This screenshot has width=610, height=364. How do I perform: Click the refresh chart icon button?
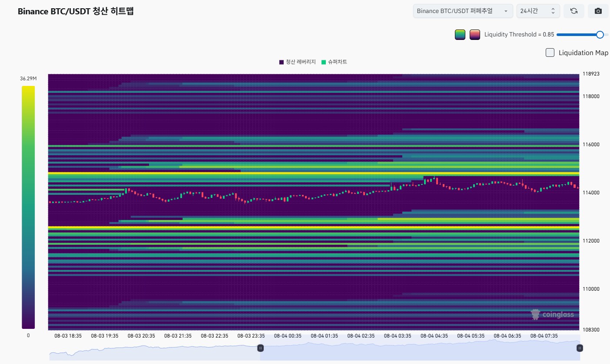tap(574, 11)
